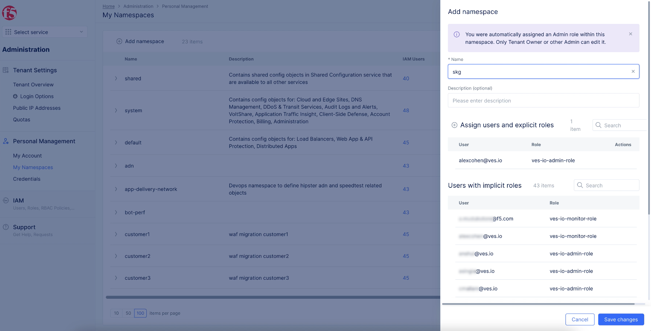Image resolution: width=651 pixels, height=331 pixels.
Task: Expand the app-delivery-network row
Action: coord(116,189)
